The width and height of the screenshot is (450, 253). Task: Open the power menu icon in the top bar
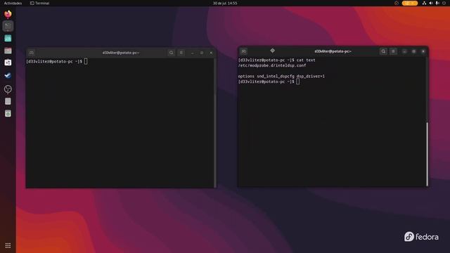pyautogui.click(x=444, y=3)
